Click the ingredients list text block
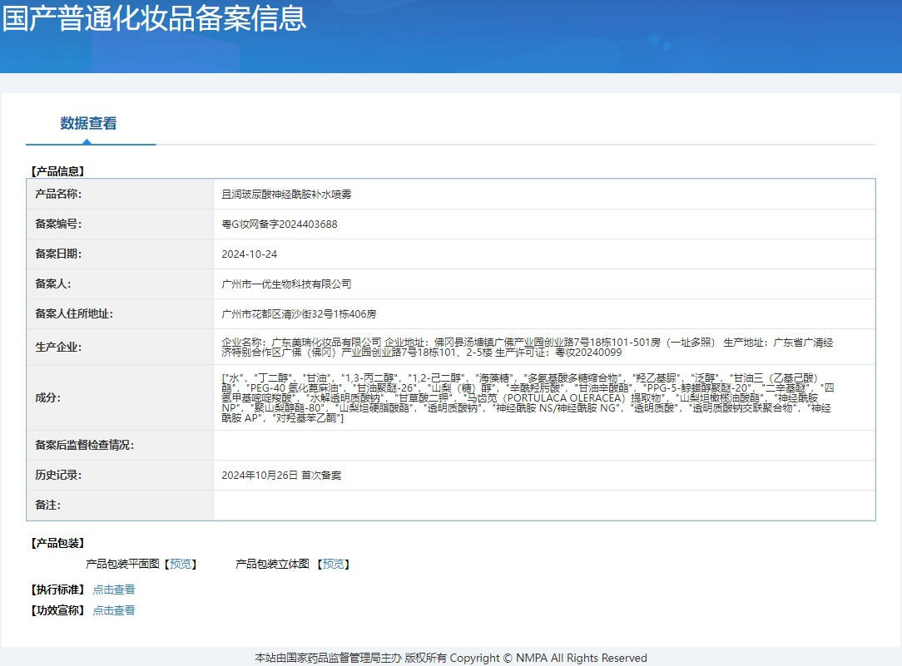This screenshot has width=902, height=666. [528, 397]
